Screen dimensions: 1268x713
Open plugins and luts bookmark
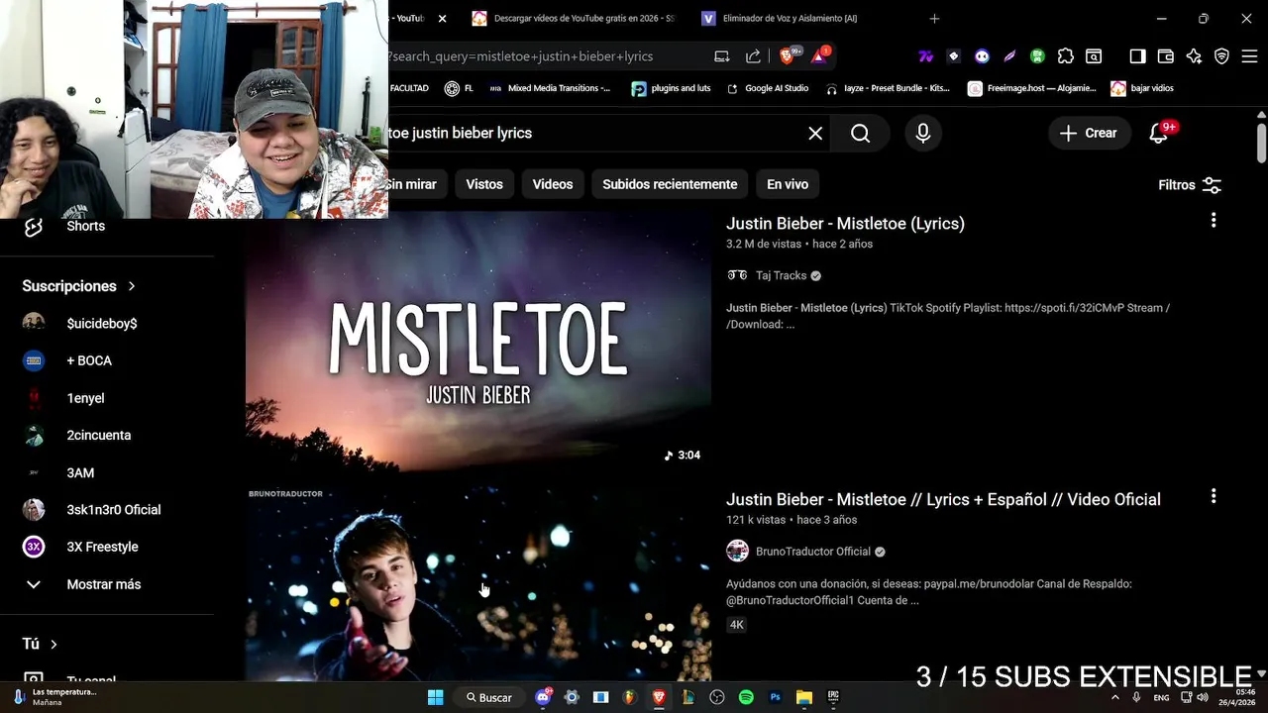pyautogui.click(x=672, y=88)
